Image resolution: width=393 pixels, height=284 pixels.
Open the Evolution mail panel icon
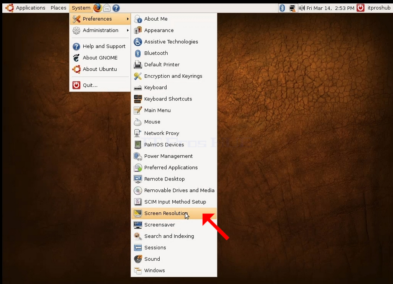107,8
